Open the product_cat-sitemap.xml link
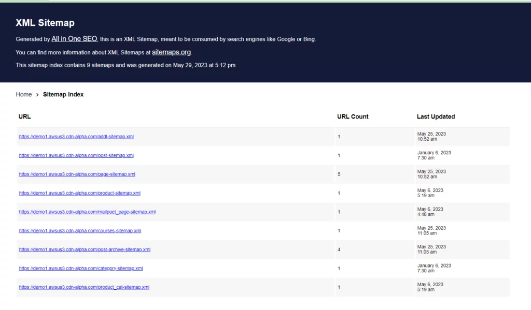Image resolution: width=531 pixels, height=310 pixels. (x=84, y=287)
